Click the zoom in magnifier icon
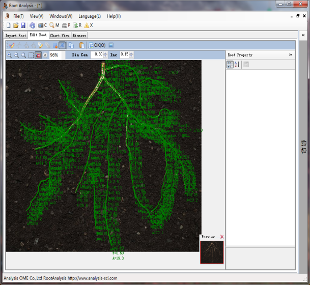The height and width of the screenshot is (285, 310). [x=9, y=55]
